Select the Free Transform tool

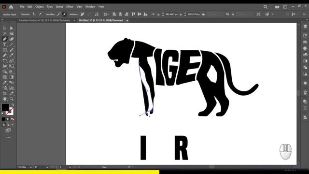(12, 66)
